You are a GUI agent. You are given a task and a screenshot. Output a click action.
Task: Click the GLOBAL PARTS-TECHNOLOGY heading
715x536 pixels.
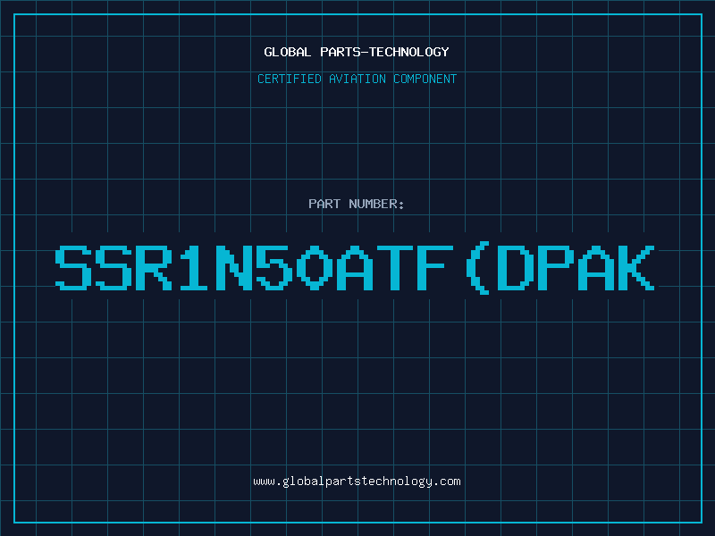point(357,52)
